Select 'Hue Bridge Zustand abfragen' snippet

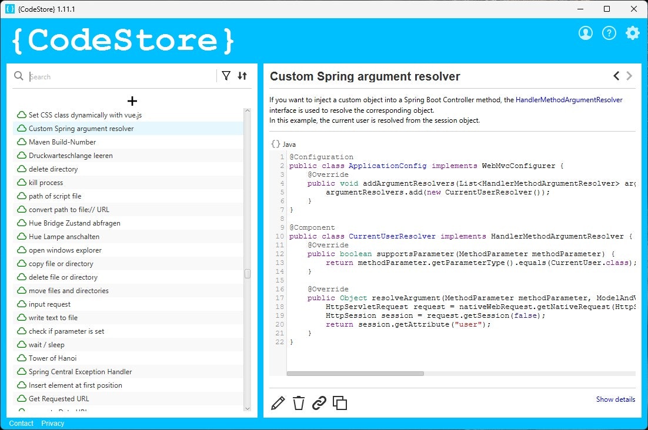(x=128, y=223)
